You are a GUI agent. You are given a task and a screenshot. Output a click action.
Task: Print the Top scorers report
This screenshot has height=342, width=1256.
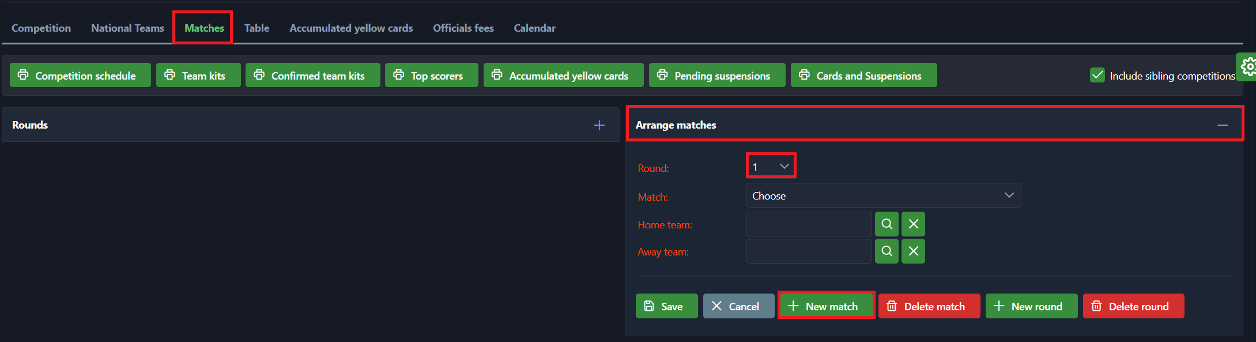coord(431,76)
